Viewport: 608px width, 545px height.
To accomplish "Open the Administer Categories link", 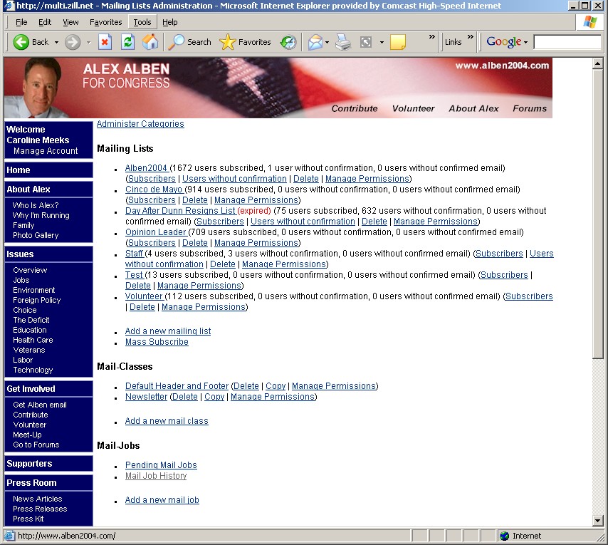I will click(x=140, y=123).
